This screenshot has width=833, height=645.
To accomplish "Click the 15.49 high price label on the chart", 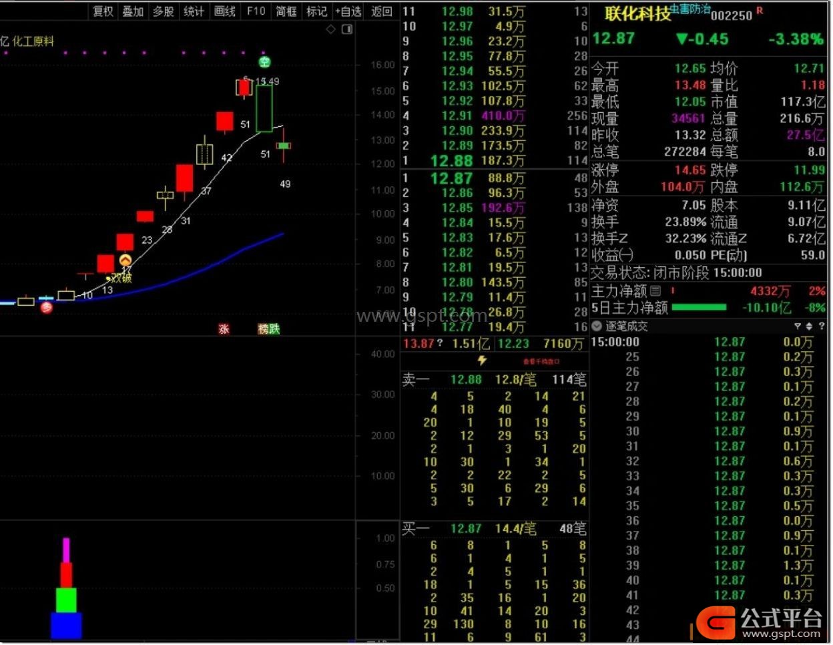I will (x=268, y=81).
